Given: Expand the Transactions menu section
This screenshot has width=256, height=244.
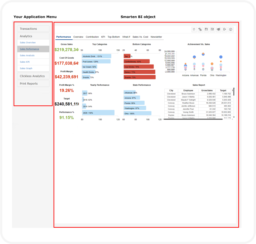Looking at the screenshot, I should (33, 29).
